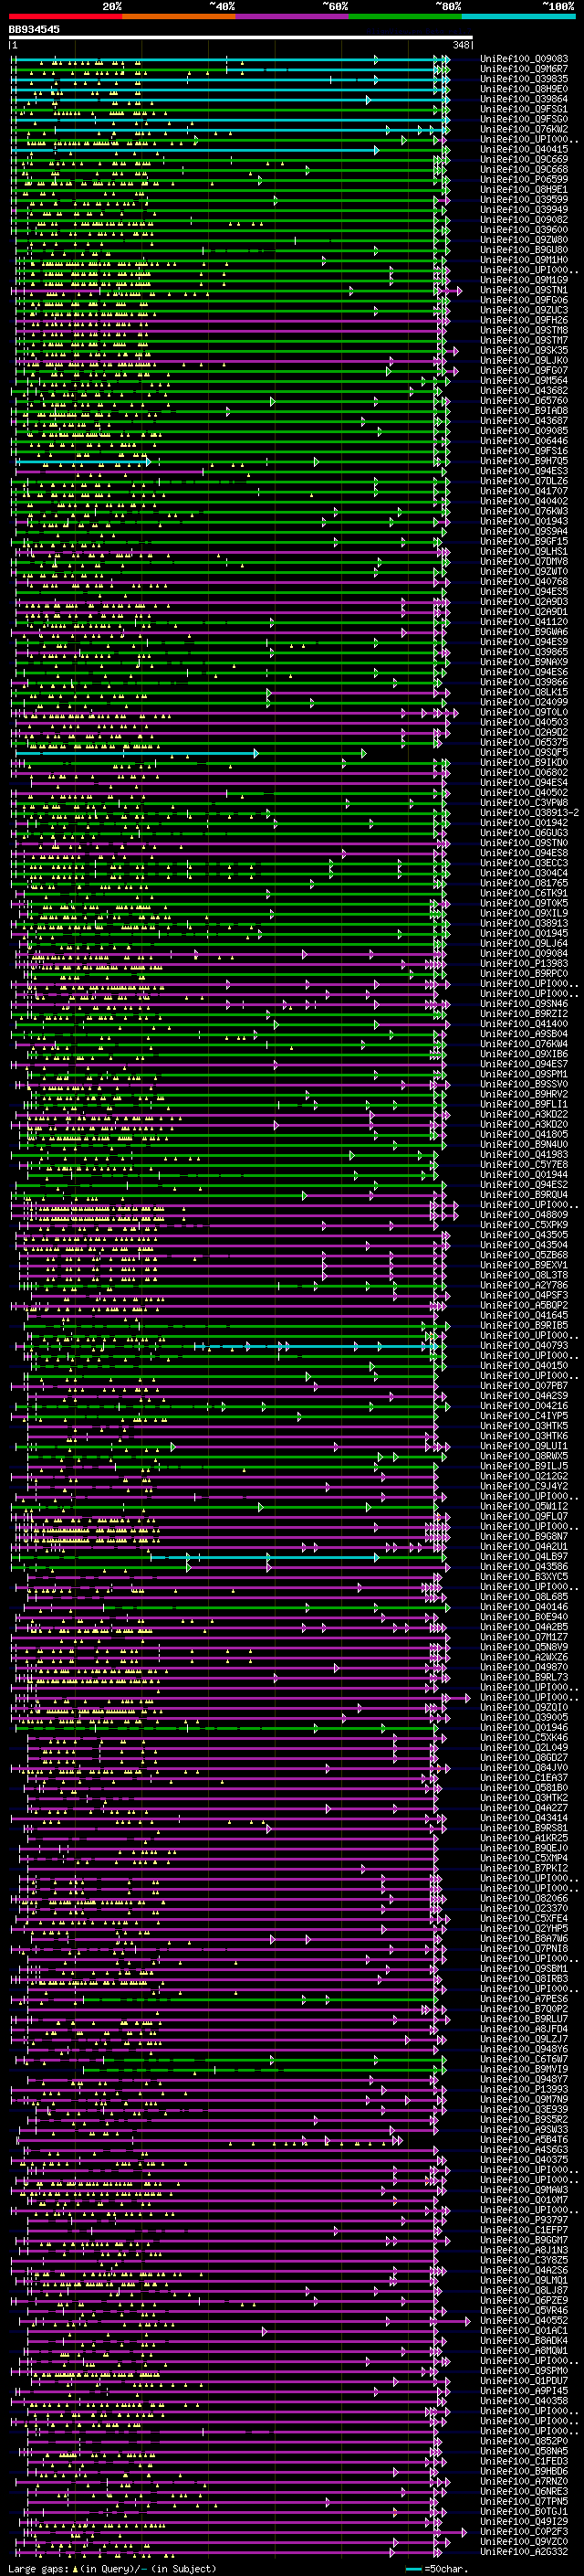
Task: Click the UniRef100_C5XPK9 label
Action: [x=524, y=1224]
